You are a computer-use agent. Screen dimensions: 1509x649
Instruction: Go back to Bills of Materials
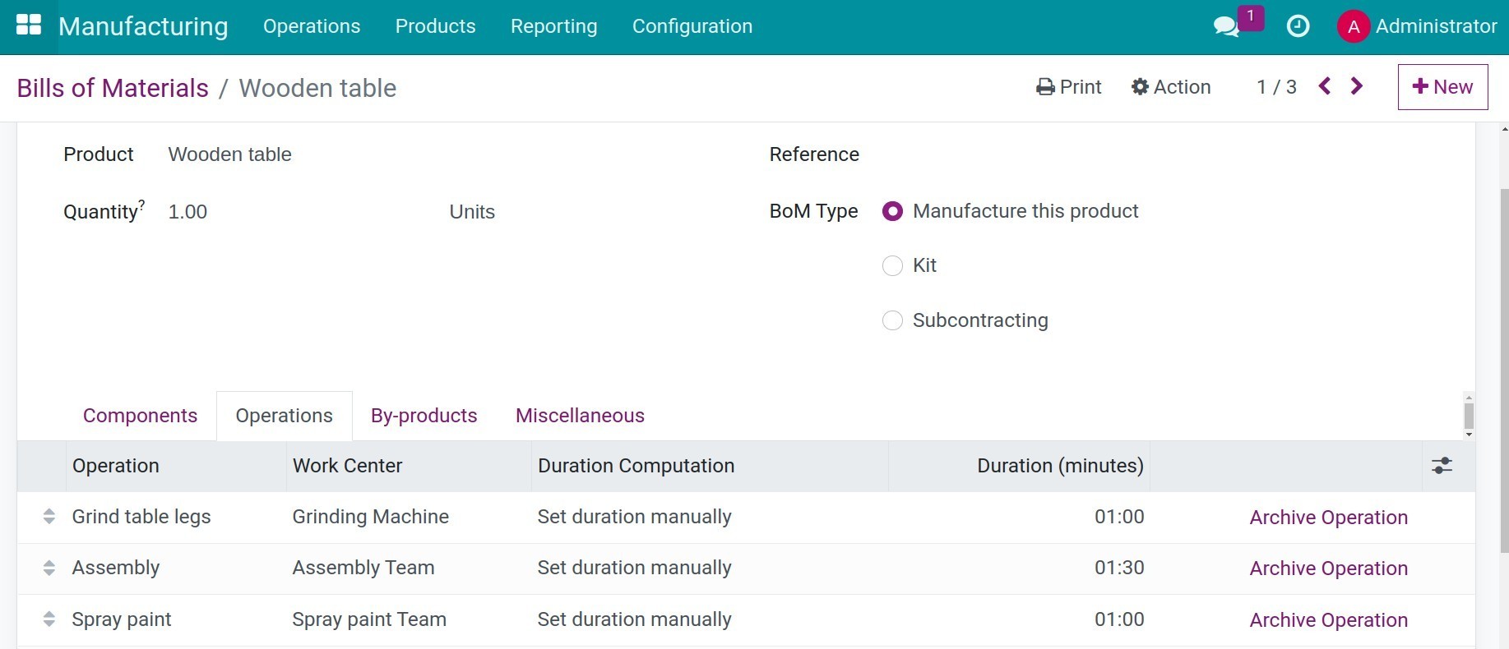(x=113, y=88)
